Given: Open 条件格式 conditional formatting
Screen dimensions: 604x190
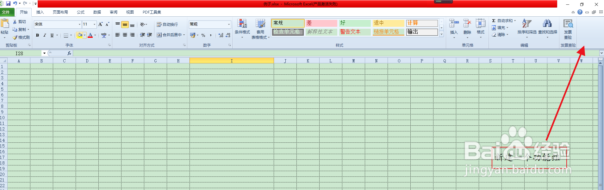Looking at the screenshot, I should 242,29.
